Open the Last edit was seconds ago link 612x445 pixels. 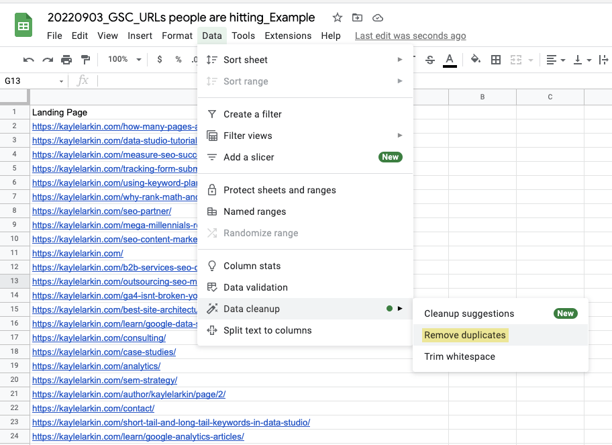coord(410,36)
